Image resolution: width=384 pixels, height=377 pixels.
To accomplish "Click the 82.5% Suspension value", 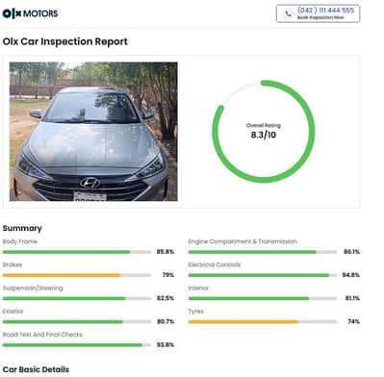I will coord(166,298).
